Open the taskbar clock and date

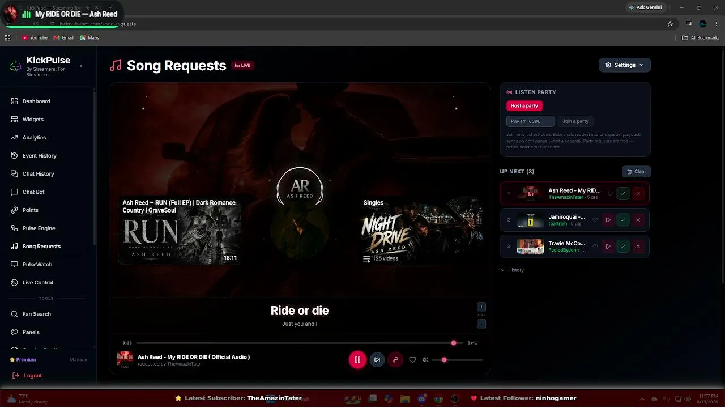pyautogui.click(x=709, y=398)
